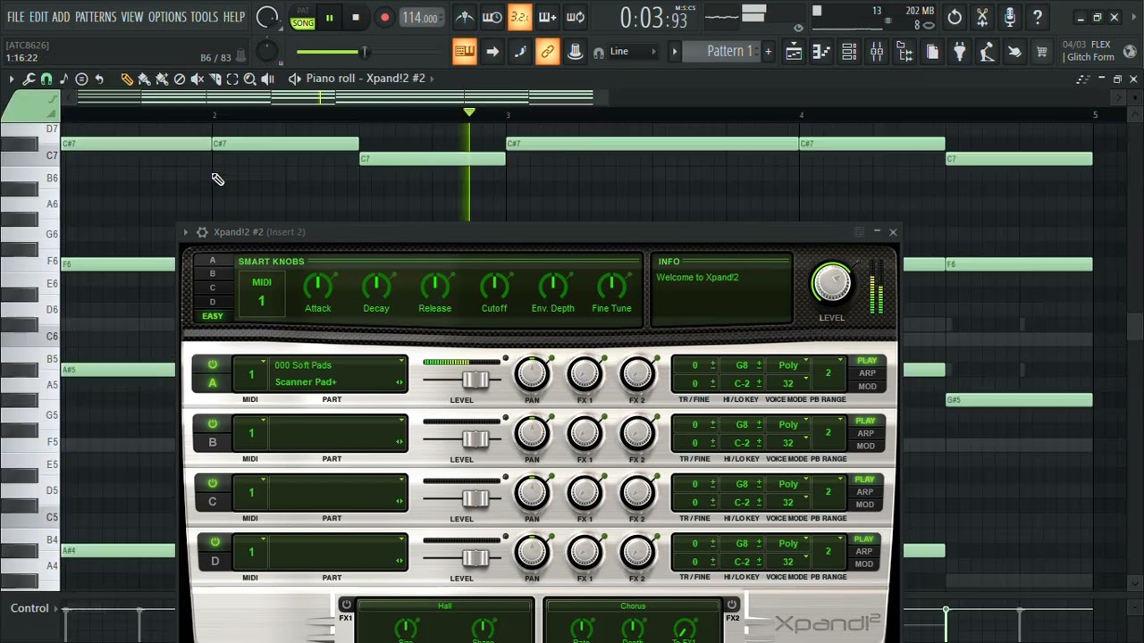Click the one-click audio recording microphone
The width and height of the screenshot is (1144, 643).
point(1010,17)
